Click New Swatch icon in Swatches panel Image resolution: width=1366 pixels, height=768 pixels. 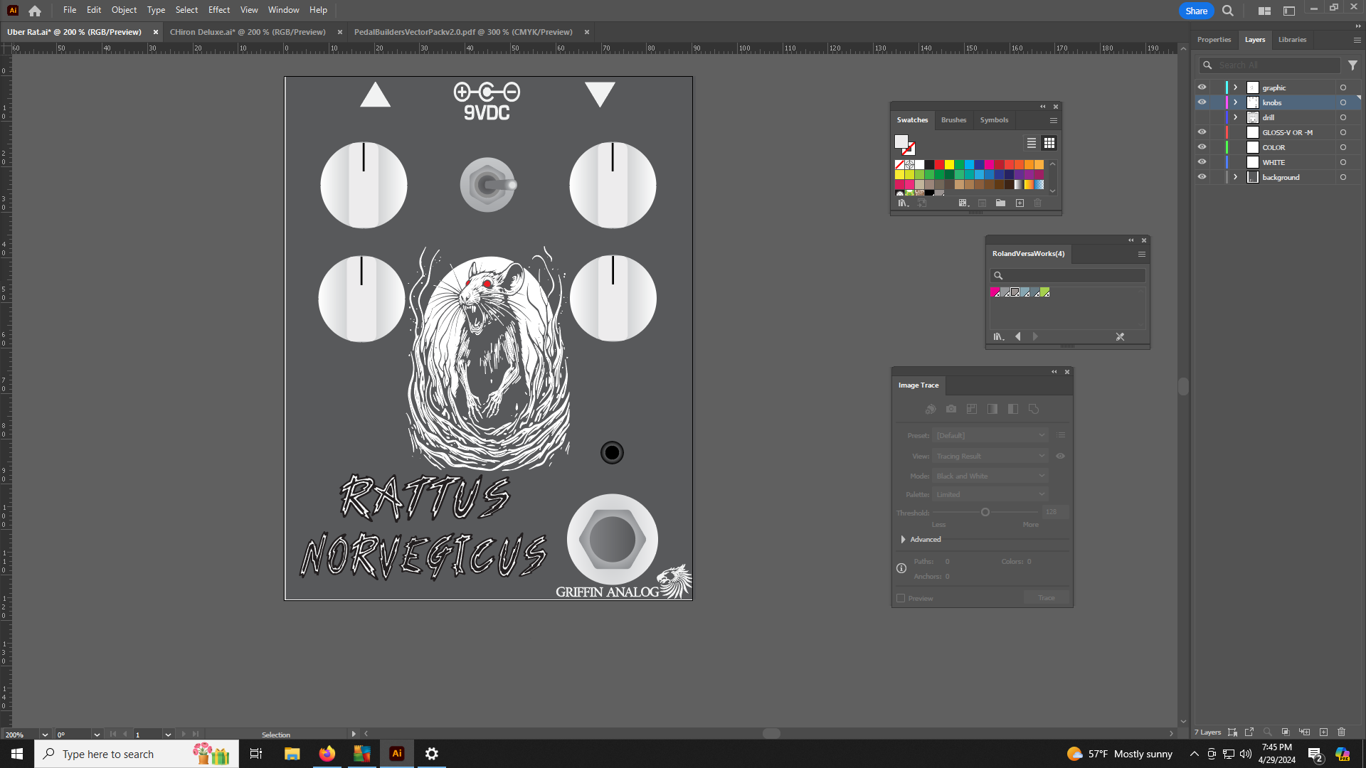pyautogui.click(x=1020, y=203)
